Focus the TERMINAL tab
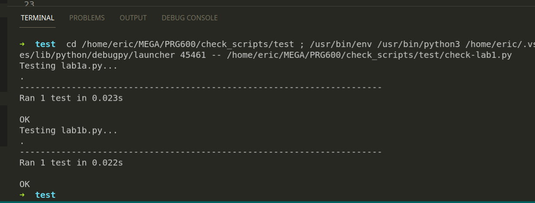The image size is (535, 203). 38,18
